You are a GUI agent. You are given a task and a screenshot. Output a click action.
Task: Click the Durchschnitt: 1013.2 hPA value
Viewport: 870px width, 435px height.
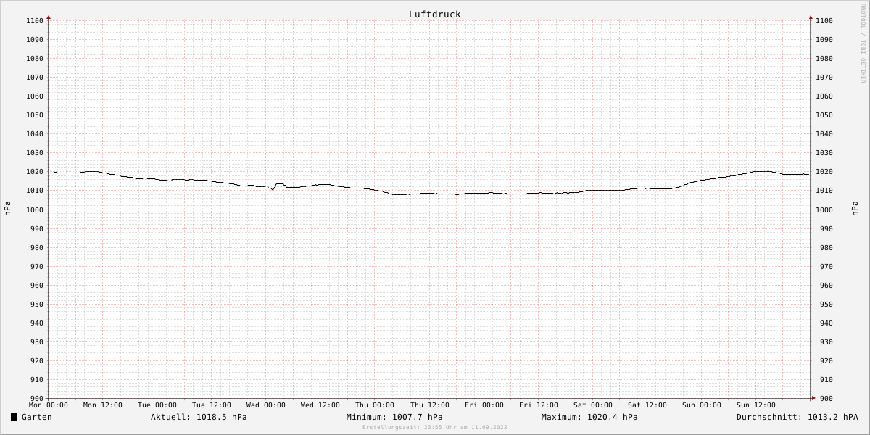797,417
